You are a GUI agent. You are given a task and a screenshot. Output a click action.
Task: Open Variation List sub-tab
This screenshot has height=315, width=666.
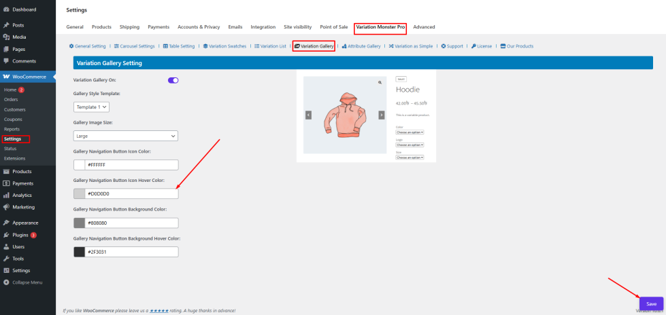(x=270, y=46)
